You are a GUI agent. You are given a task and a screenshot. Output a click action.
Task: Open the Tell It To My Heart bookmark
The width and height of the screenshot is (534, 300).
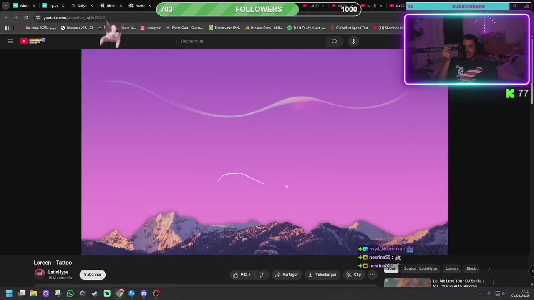306,28
